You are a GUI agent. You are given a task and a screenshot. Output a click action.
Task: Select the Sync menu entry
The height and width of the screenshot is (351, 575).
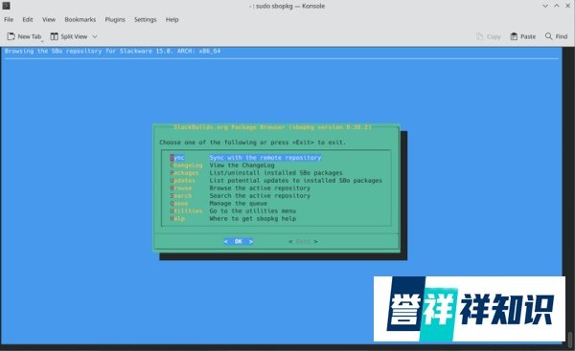[177, 158]
